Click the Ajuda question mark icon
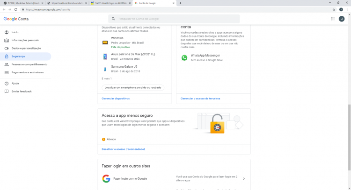 pyautogui.click(x=7, y=83)
